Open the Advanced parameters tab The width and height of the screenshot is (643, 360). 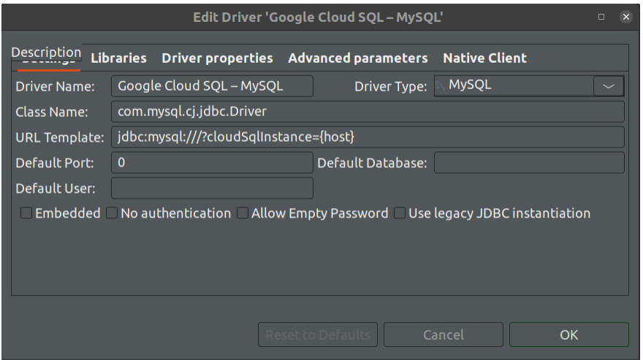pyautogui.click(x=357, y=58)
